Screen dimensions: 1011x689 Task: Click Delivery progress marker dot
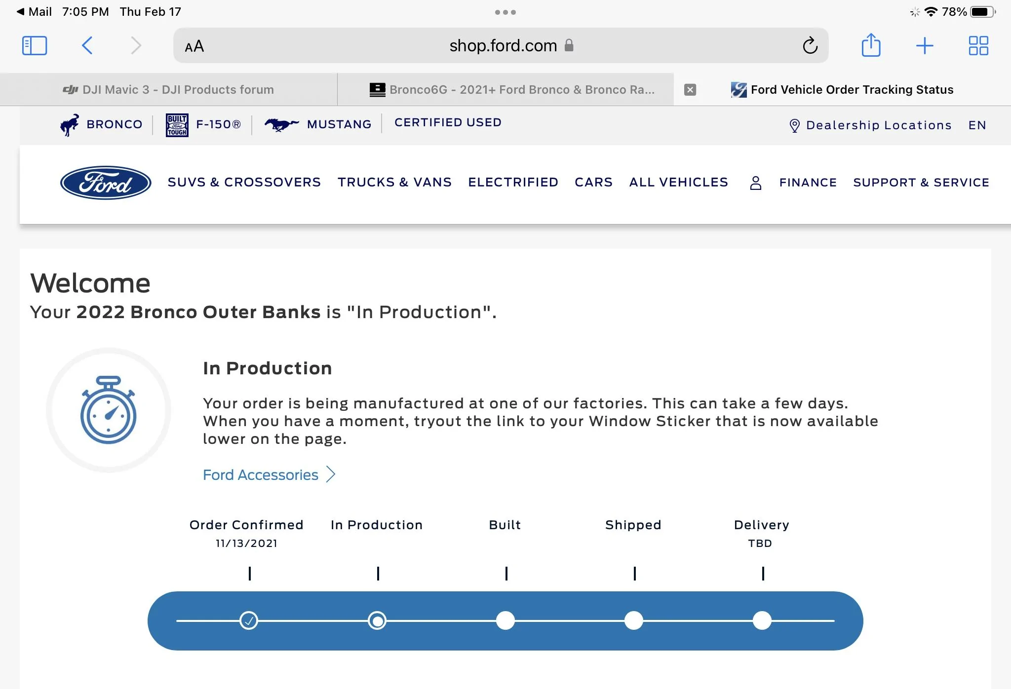tap(762, 620)
